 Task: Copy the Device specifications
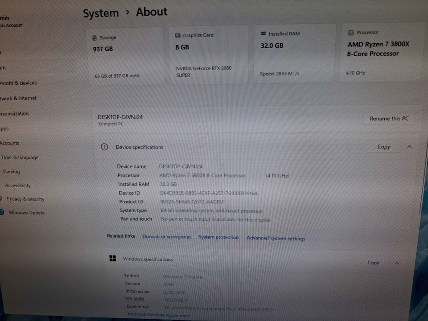coord(383,147)
